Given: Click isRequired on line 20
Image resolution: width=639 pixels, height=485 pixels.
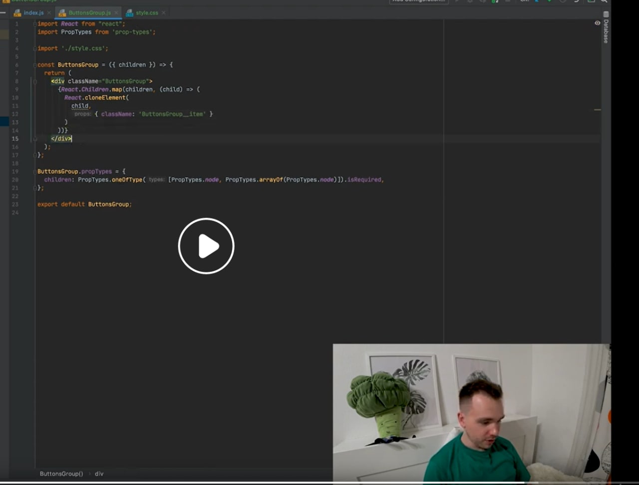Looking at the screenshot, I should coord(365,180).
